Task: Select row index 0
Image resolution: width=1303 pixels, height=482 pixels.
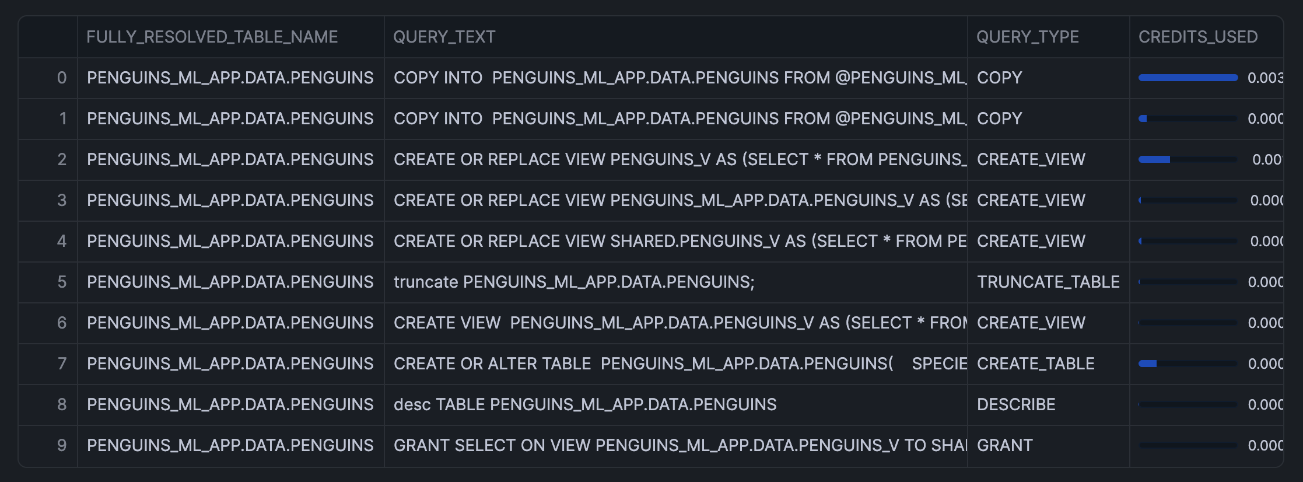Action: coord(61,78)
